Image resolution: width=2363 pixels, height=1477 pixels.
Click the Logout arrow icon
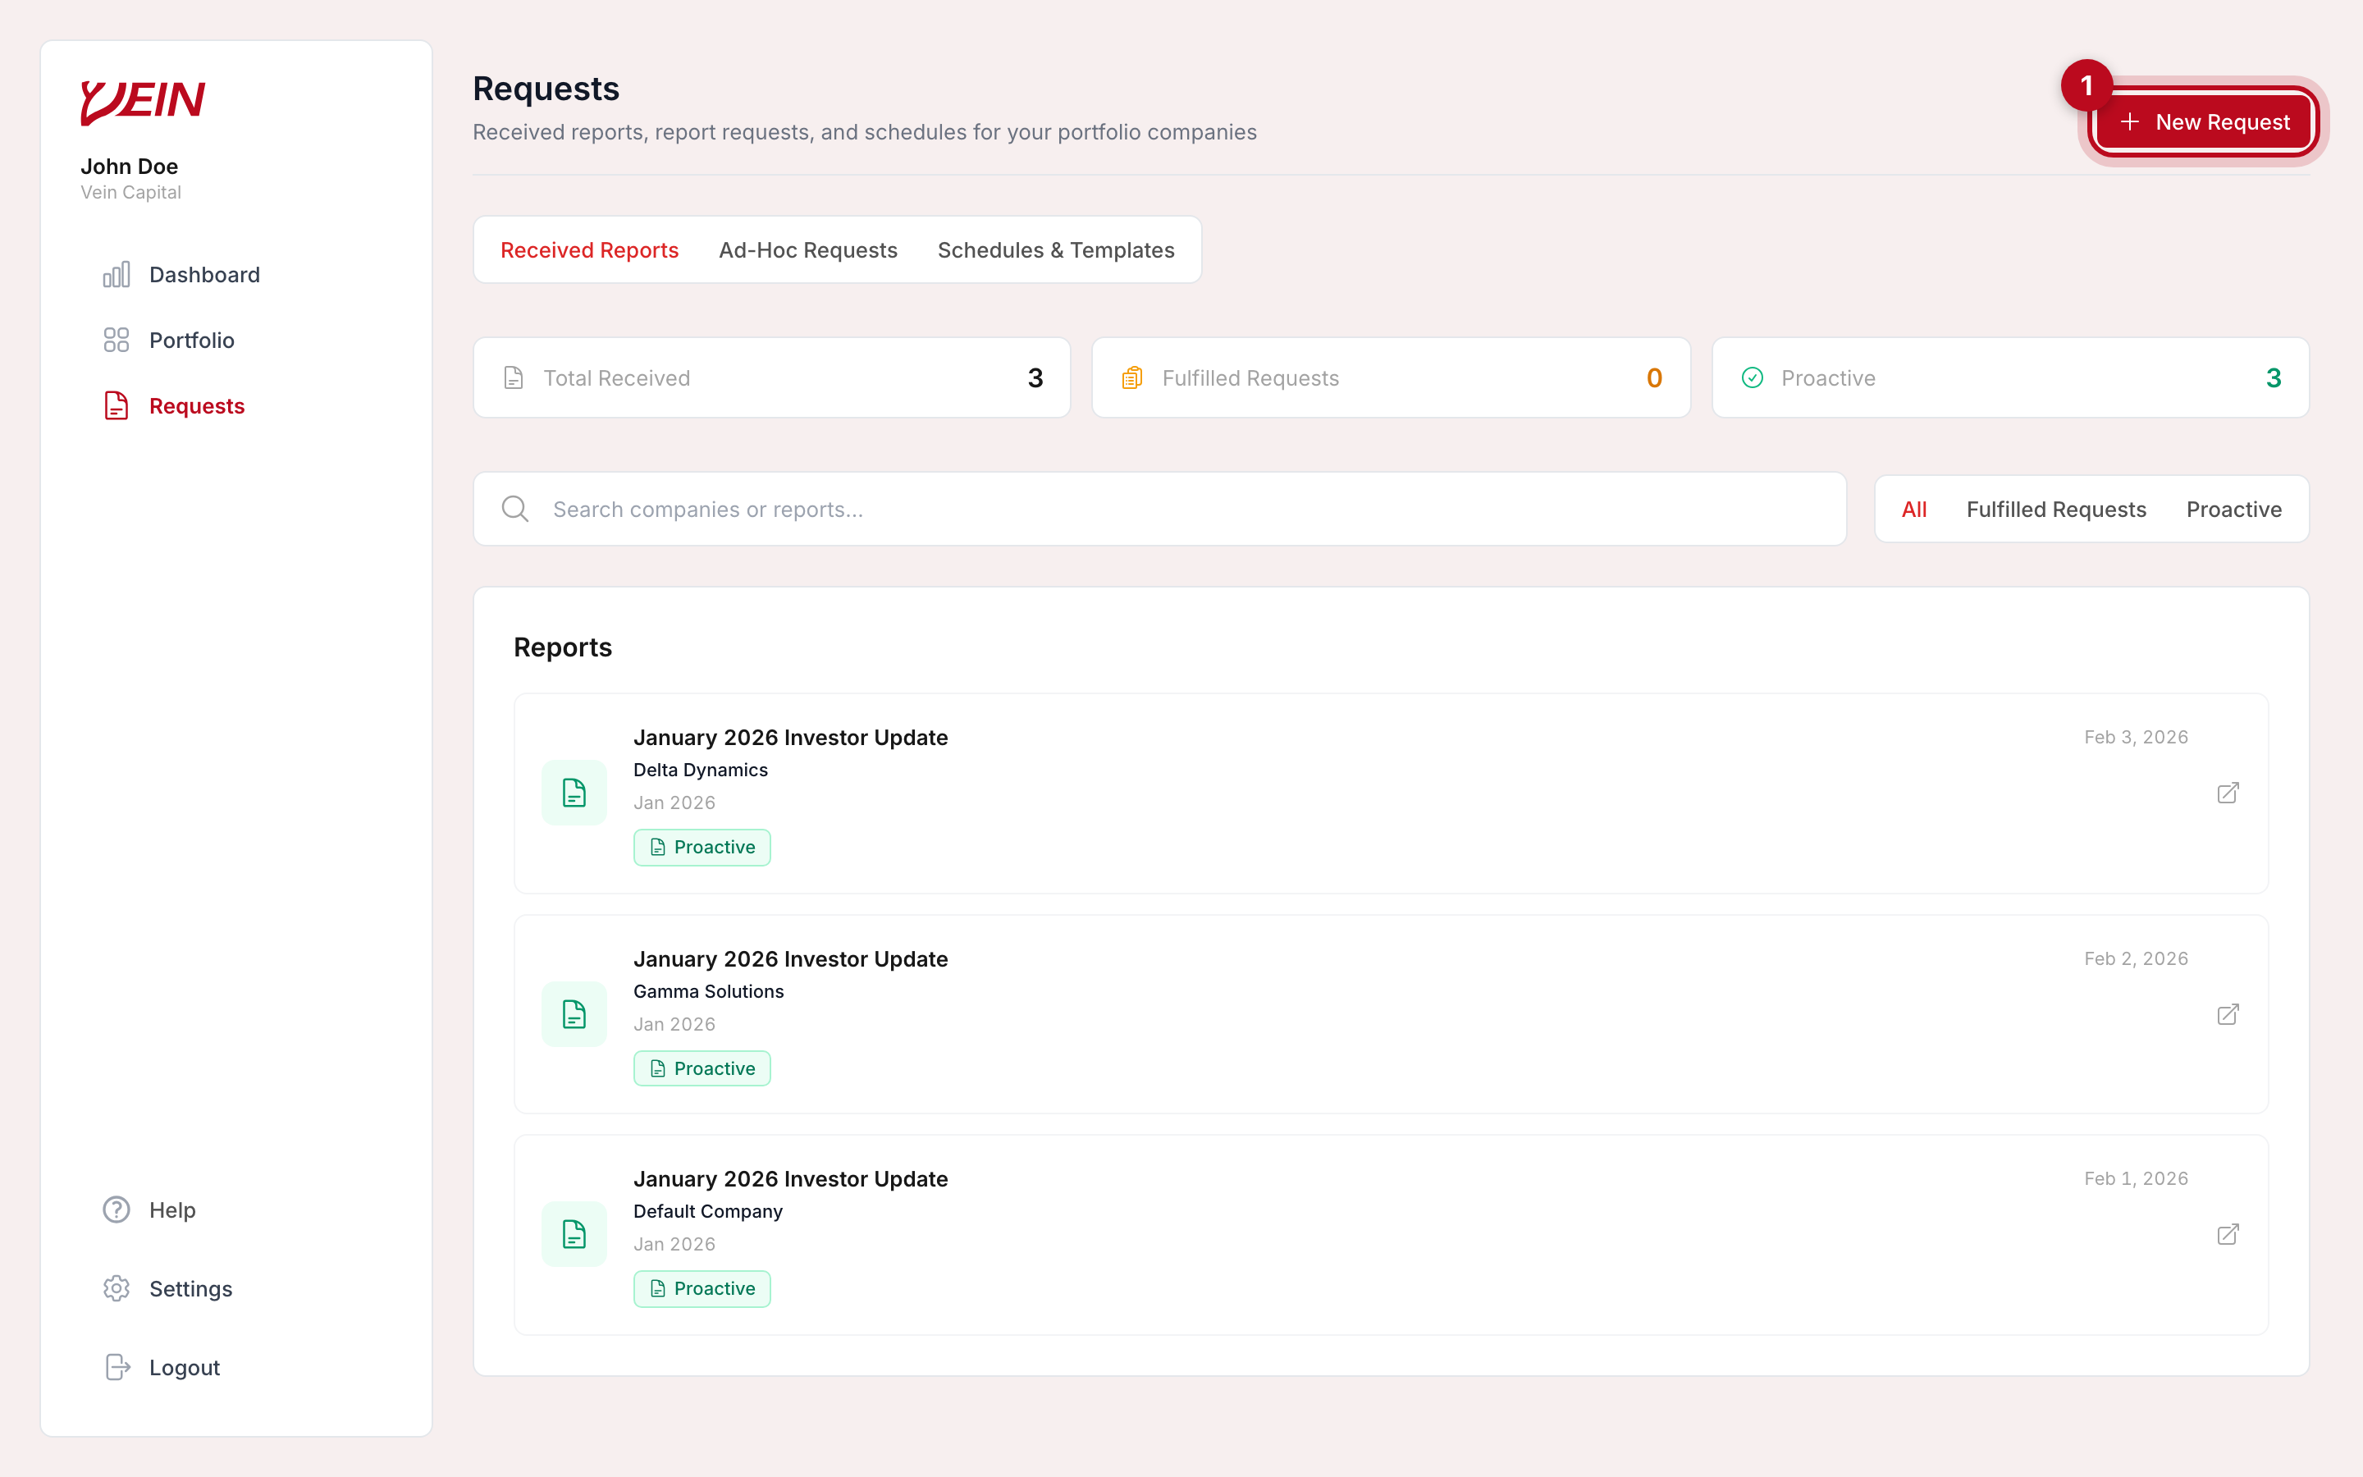pyautogui.click(x=117, y=1366)
